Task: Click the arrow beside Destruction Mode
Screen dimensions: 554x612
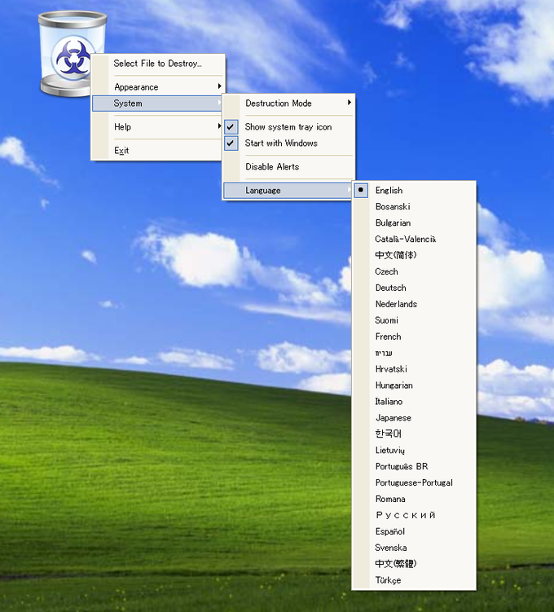Action: click(x=350, y=102)
